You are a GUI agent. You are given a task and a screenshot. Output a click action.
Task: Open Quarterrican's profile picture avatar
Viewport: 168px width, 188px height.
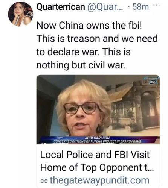tap(20, 14)
